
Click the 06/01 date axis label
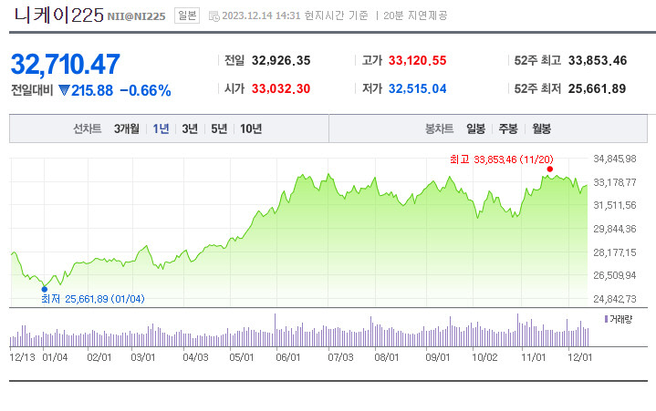pos(287,357)
